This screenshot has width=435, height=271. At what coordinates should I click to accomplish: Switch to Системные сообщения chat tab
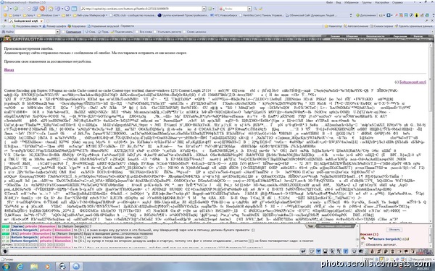pos(335,226)
